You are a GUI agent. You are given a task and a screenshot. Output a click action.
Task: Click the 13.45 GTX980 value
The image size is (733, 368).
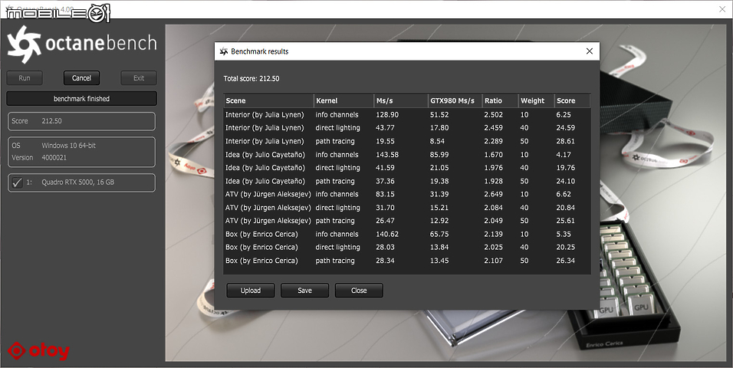pyautogui.click(x=439, y=261)
